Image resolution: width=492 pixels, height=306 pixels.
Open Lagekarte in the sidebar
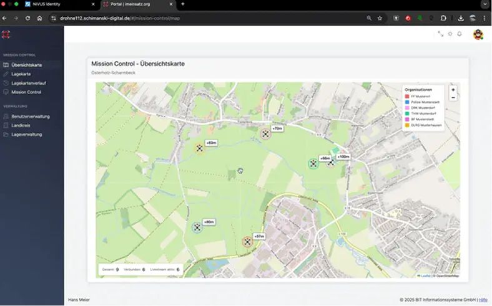21,74
